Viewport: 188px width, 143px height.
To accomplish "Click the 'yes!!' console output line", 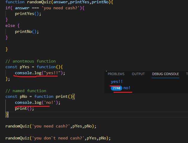I will pyautogui.click(x=117, y=82).
